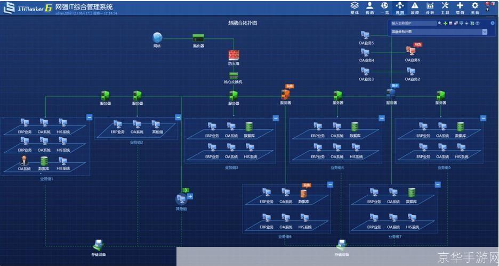
Task: Click green plus add icon in search panel
Action: 445,23
